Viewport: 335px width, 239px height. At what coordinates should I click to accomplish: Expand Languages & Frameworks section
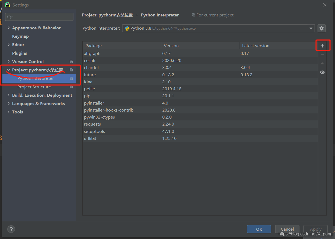tap(9, 103)
